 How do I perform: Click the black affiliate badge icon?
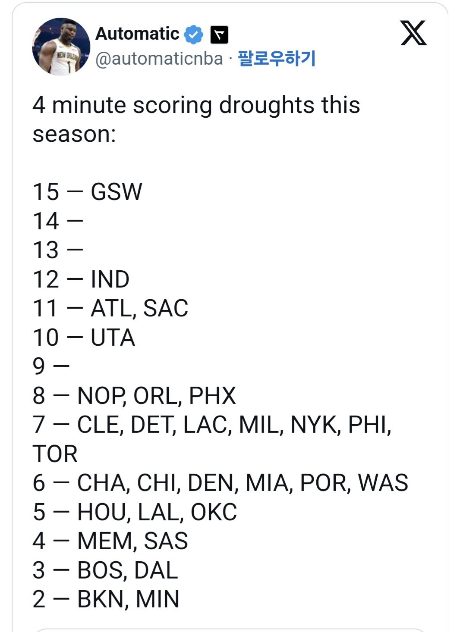pyautogui.click(x=219, y=35)
